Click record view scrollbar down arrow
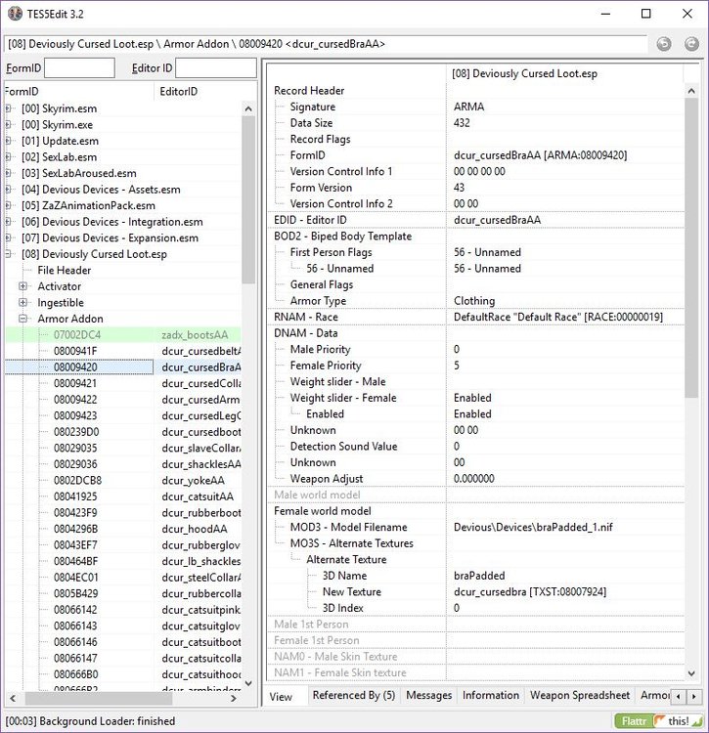Screen dimensions: 709x733 tap(691, 673)
